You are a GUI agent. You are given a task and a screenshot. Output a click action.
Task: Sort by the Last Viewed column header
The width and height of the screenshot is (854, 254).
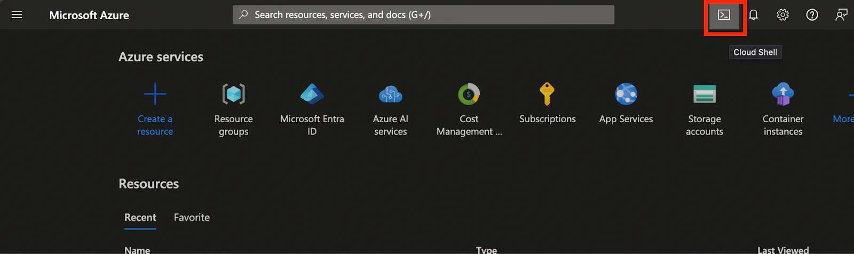coord(783,250)
